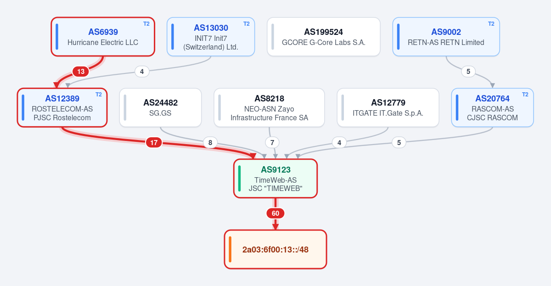Click the red 60 edge badge

[x=275, y=213]
